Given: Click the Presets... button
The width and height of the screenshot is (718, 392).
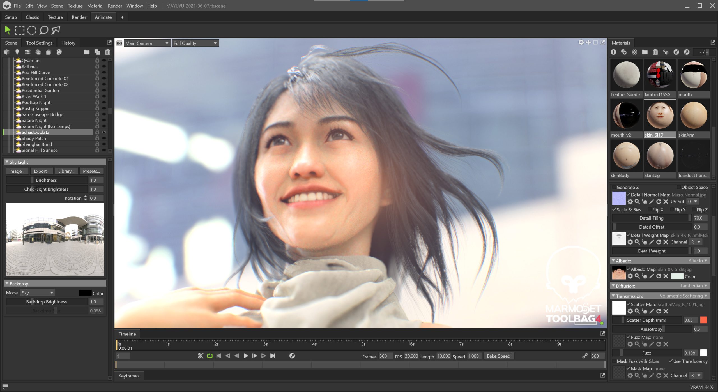Looking at the screenshot, I should point(91,171).
